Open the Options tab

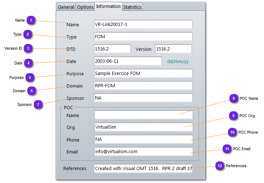pos(85,7)
